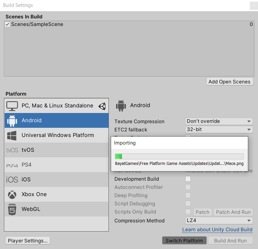Toggle the Script Debugging checkbox
Image resolution: width=258 pixels, height=249 pixels.
(x=188, y=203)
